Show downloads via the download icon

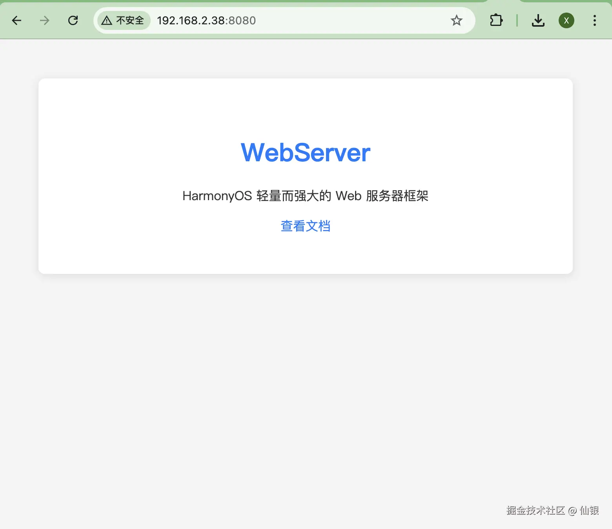click(x=538, y=20)
